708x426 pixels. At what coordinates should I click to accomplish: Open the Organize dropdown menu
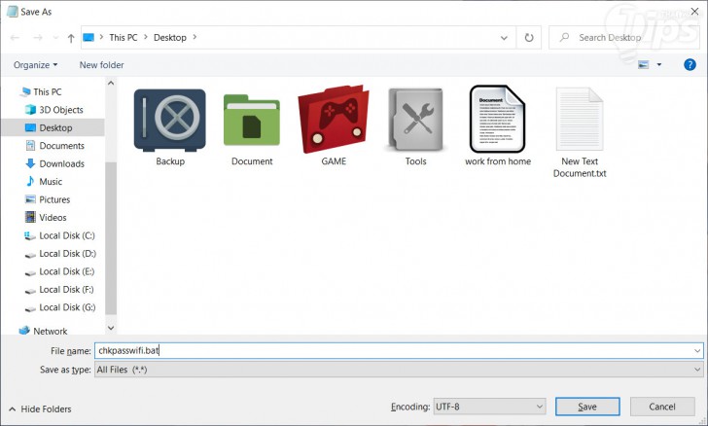click(36, 65)
